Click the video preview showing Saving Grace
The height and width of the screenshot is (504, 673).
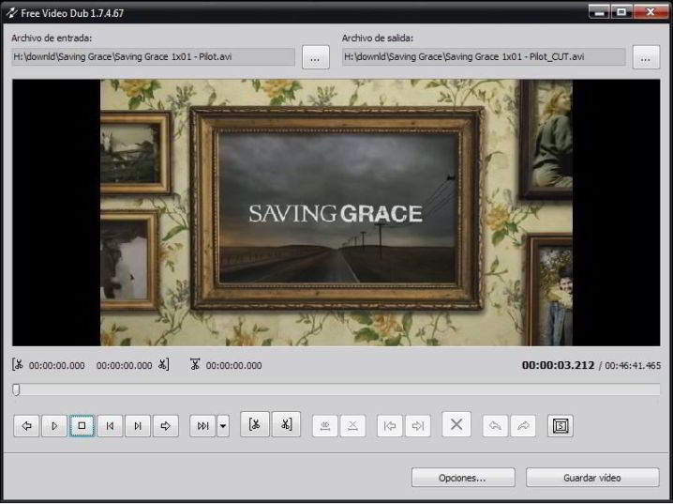point(336,213)
